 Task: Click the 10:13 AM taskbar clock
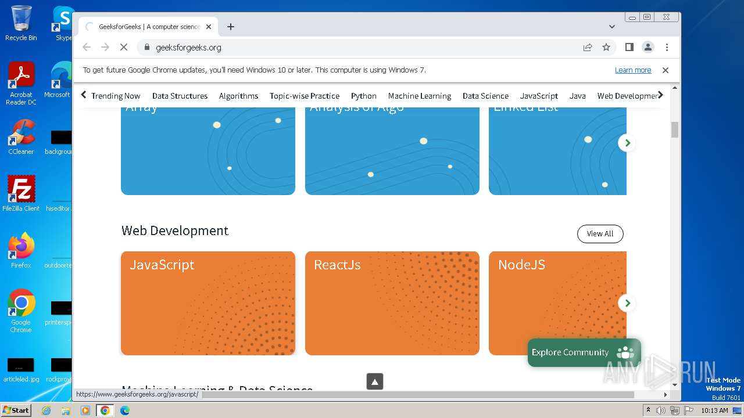(x=714, y=410)
